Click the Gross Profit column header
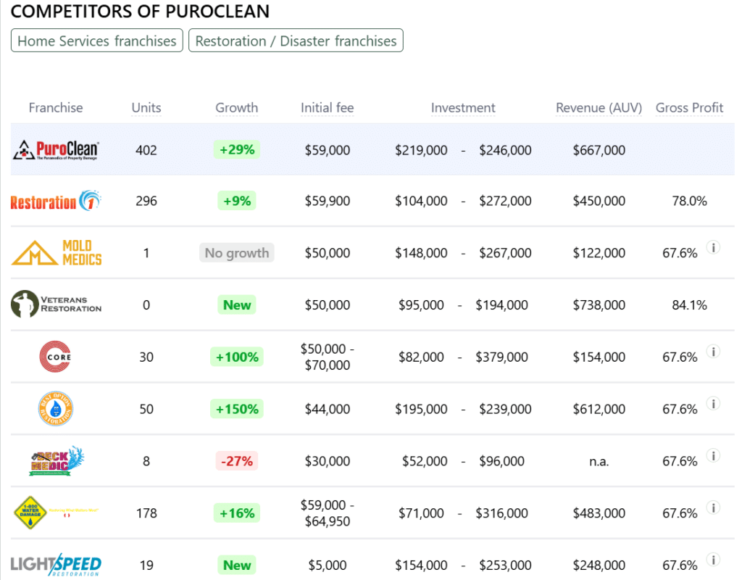742x580 pixels. [689, 108]
